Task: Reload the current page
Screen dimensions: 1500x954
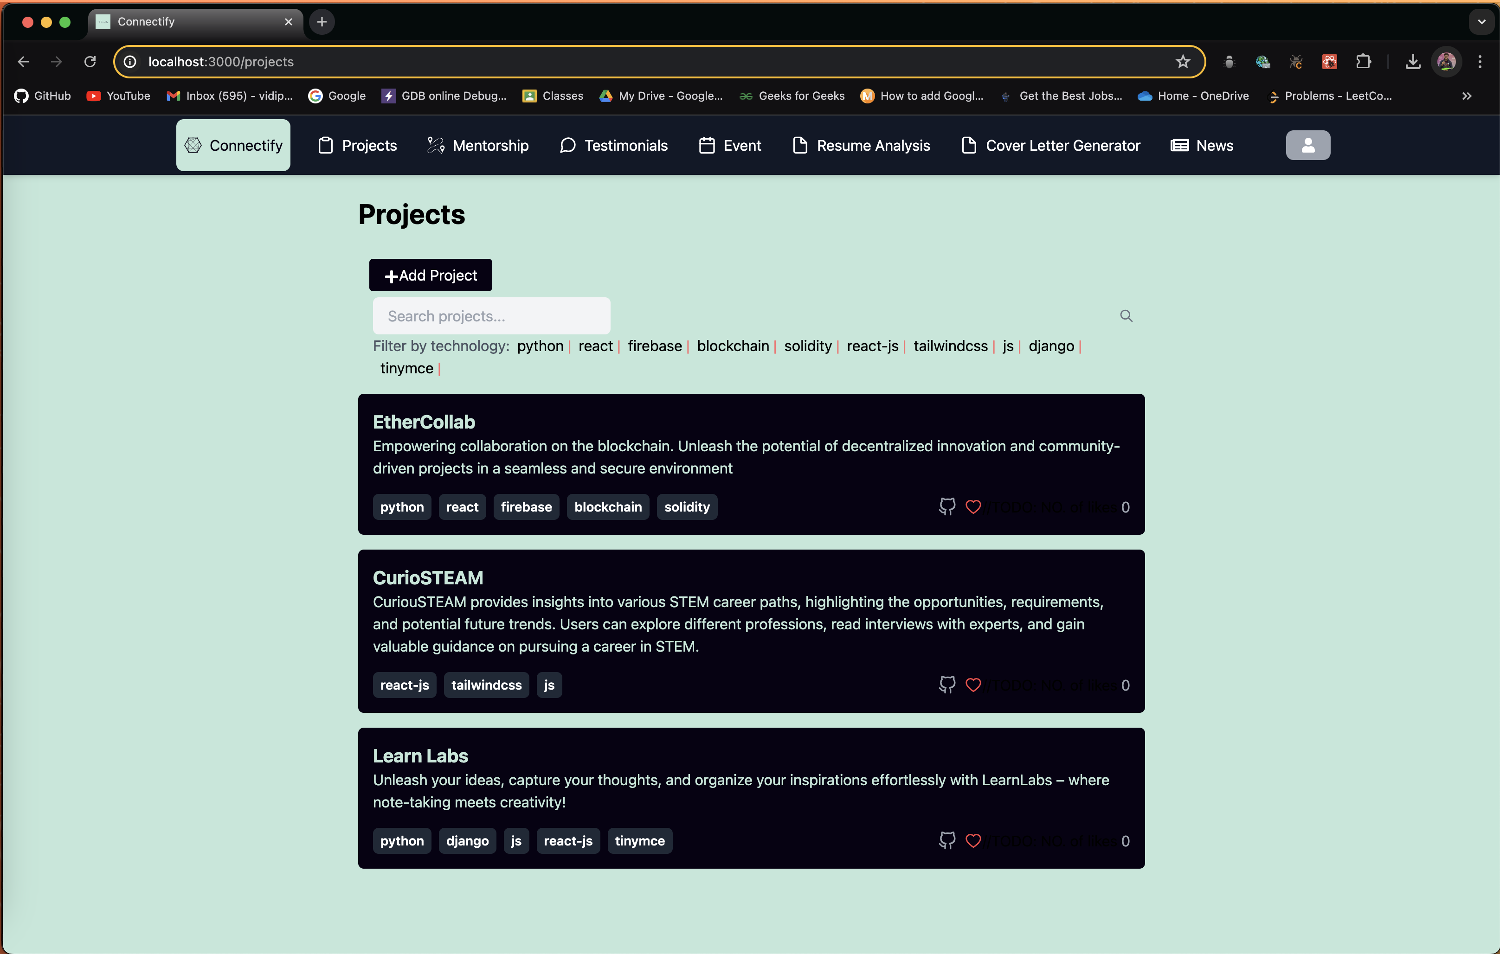Action: click(90, 62)
